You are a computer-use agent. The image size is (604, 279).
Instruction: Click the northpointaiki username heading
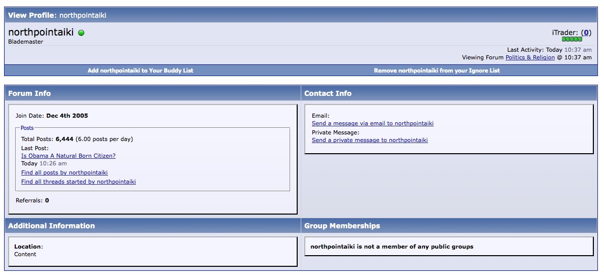point(41,32)
